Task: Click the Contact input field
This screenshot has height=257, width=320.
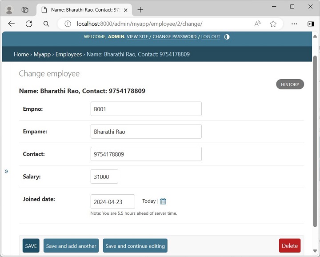Action: tap(146, 154)
